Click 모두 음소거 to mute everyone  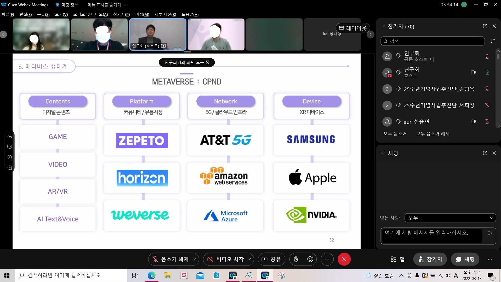[395, 134]
